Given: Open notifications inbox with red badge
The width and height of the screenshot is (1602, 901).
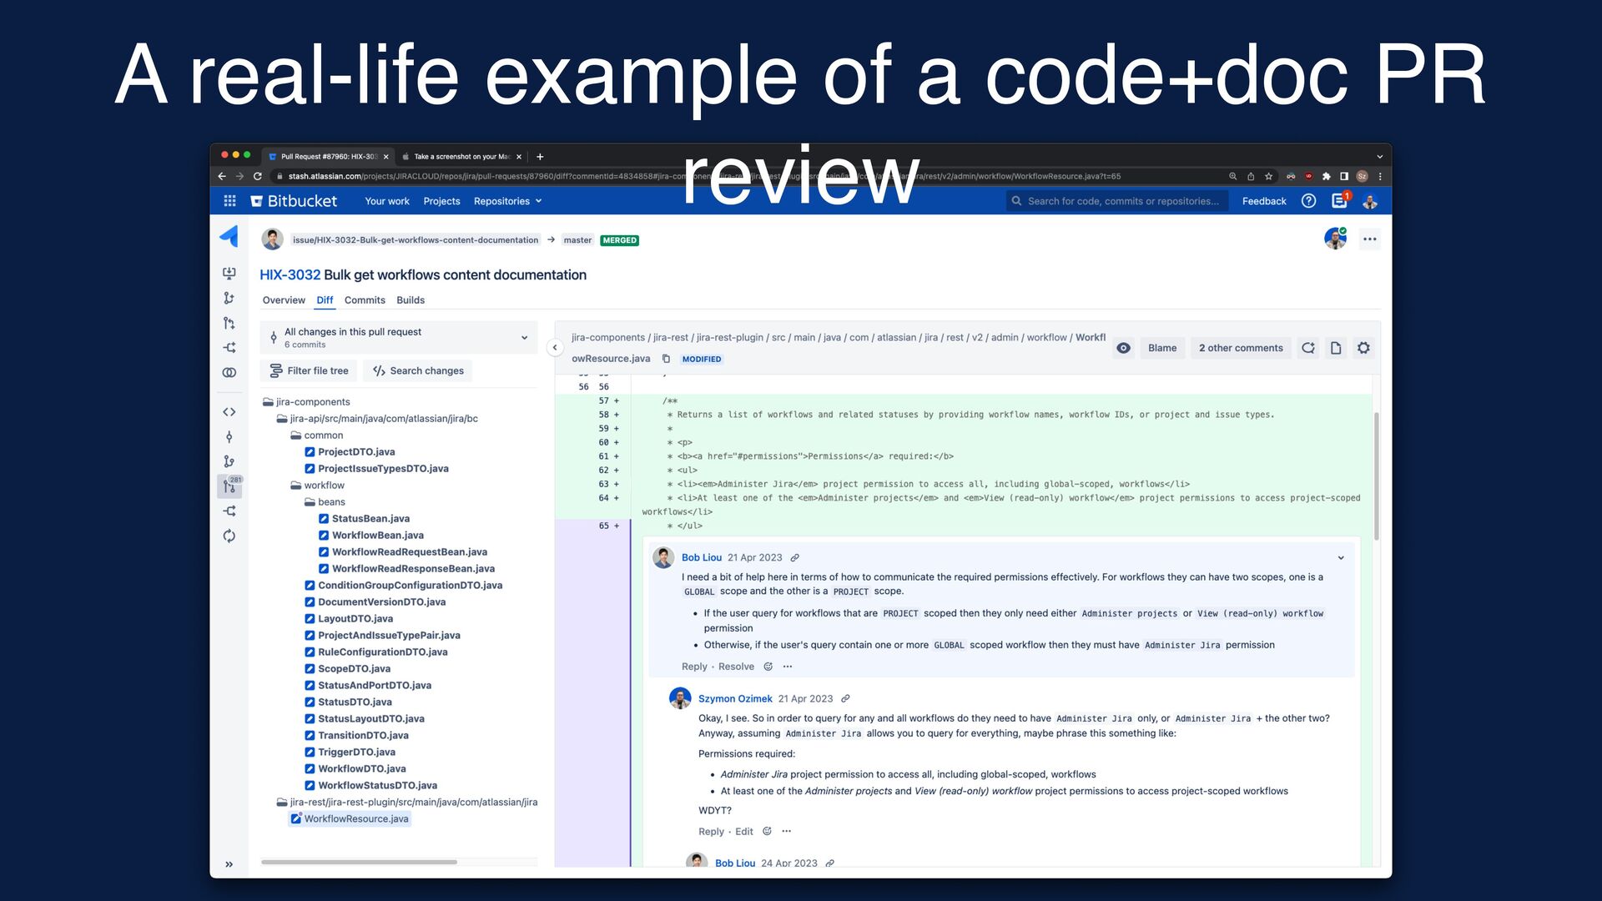Looking at the screenshot, I should [x=1341, y=200].
